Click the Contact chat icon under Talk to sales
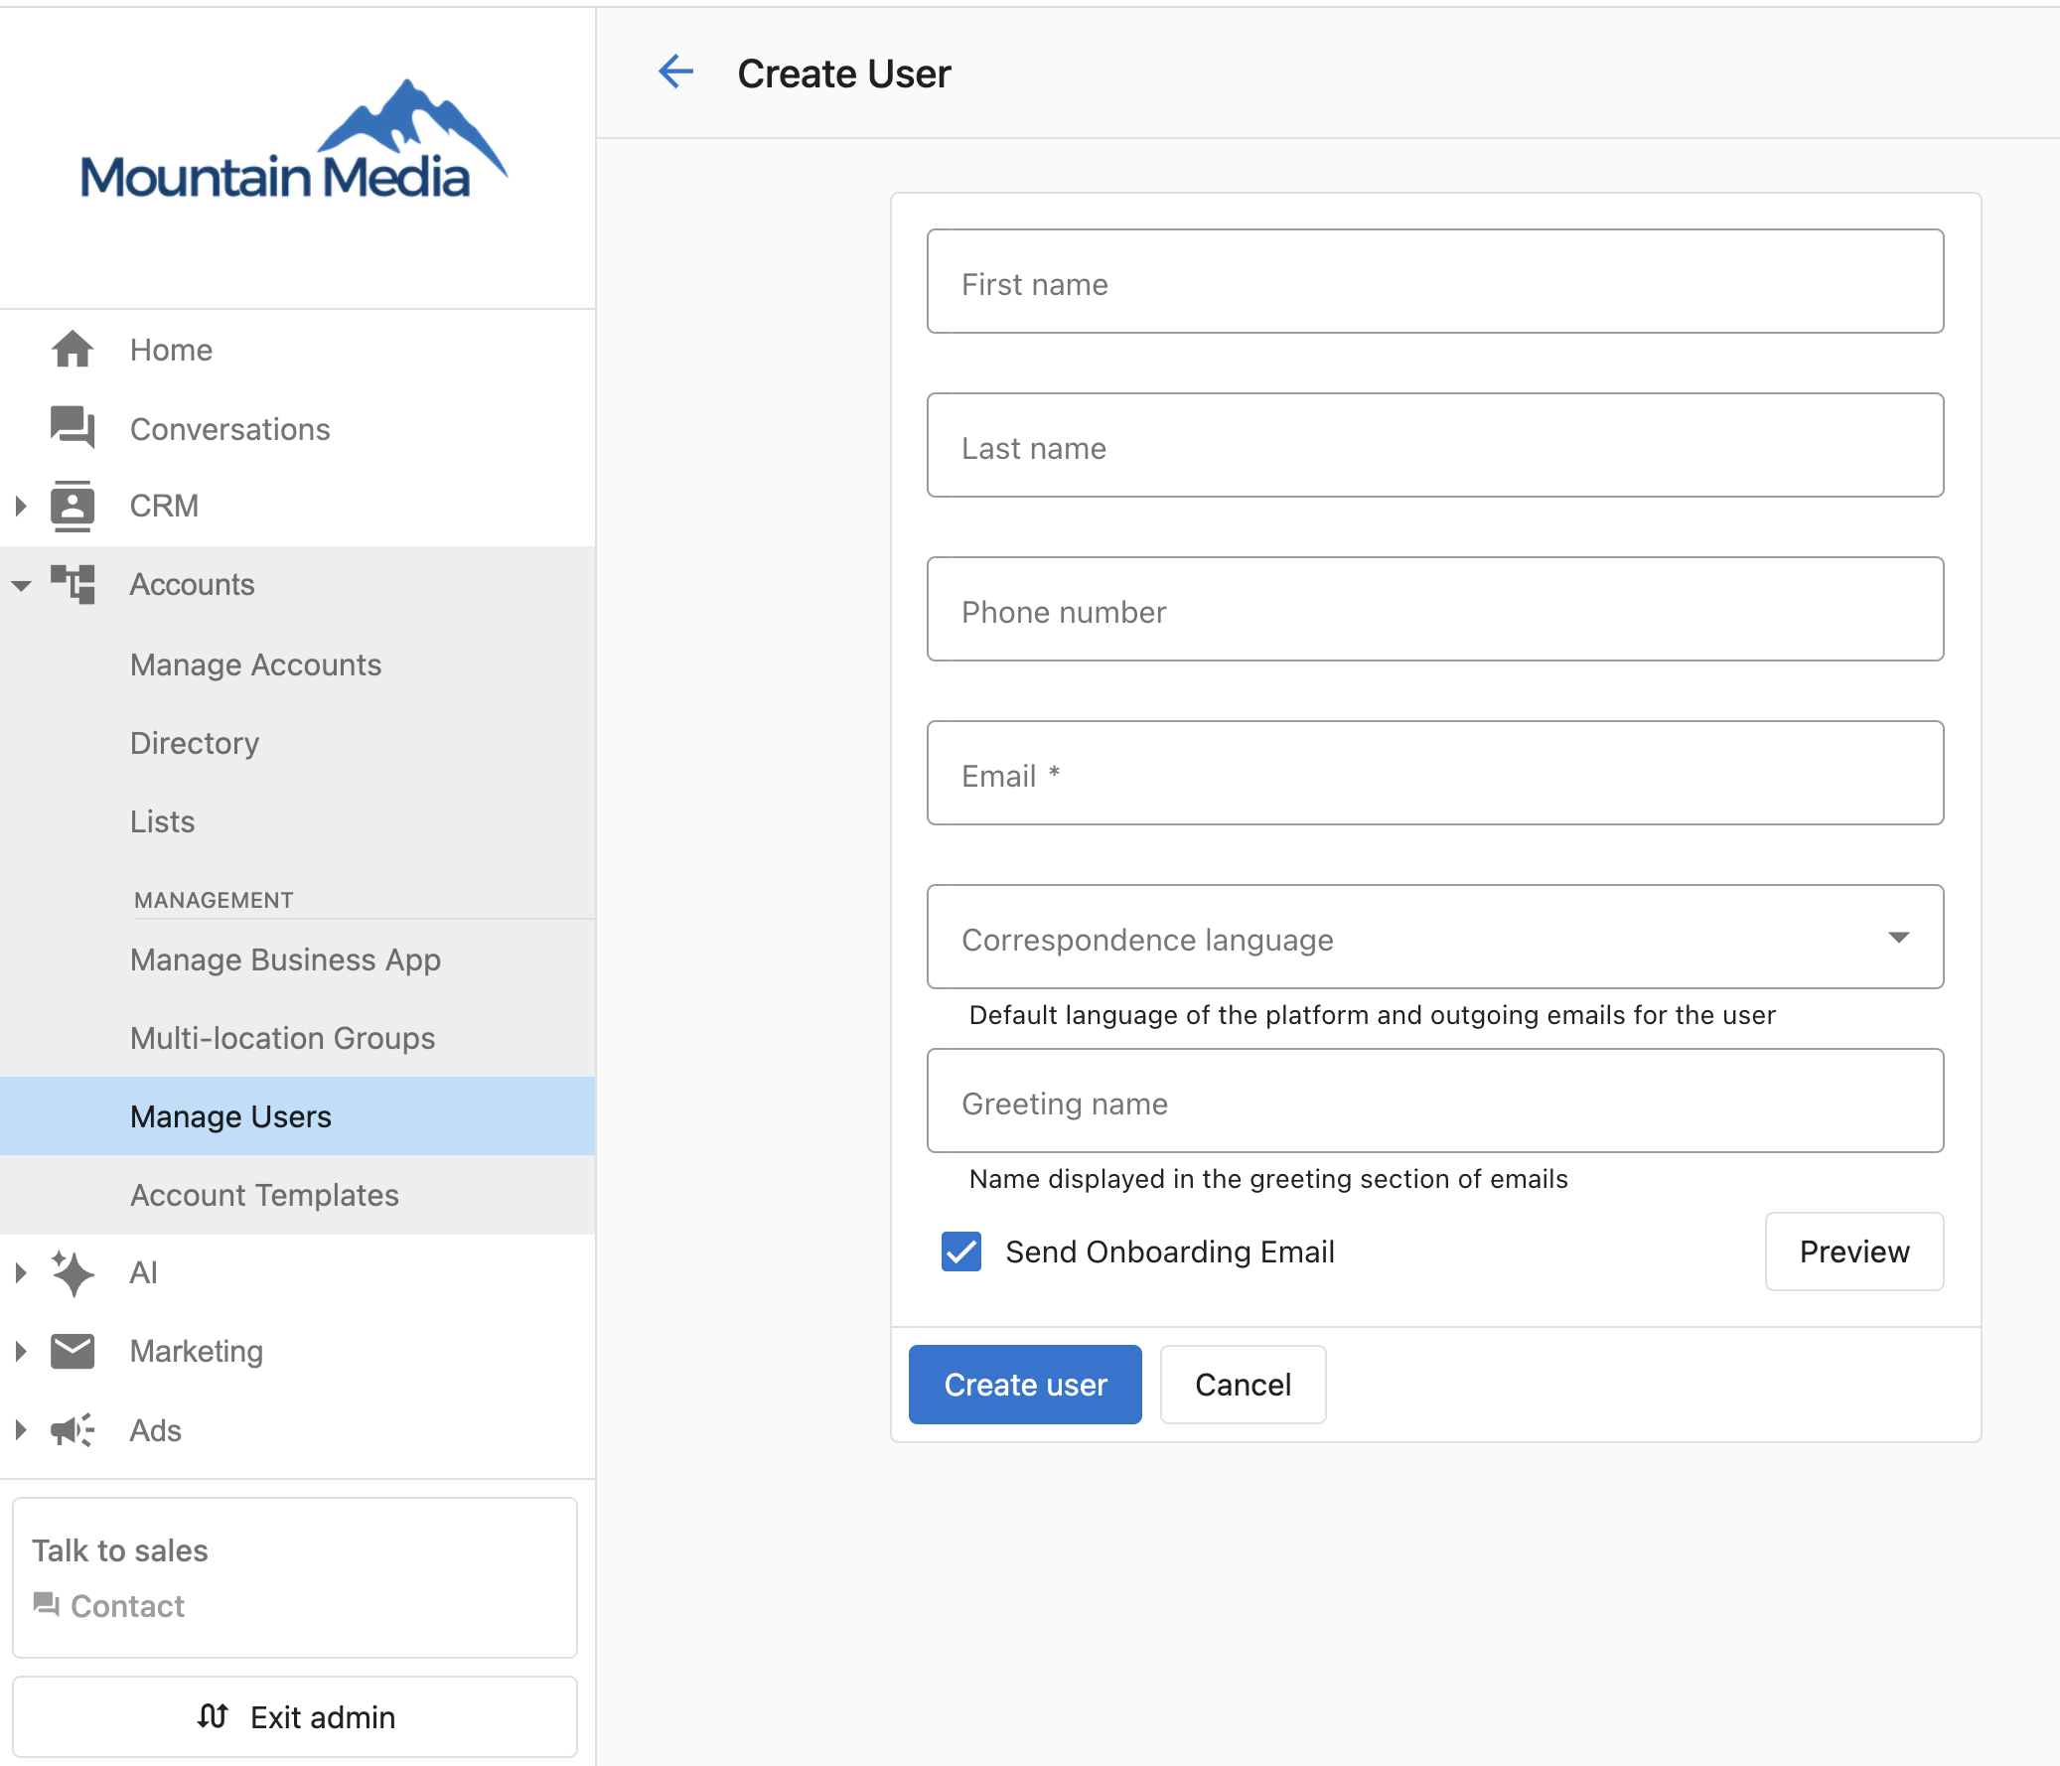The height and width of the screenshot is (1766, 2060). click(x=46, y=1605)
